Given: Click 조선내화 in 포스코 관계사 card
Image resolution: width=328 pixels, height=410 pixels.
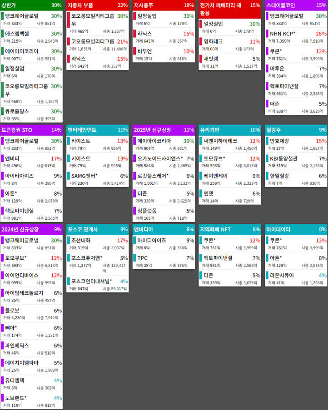Looking at the screenshot, I should 98,243.
